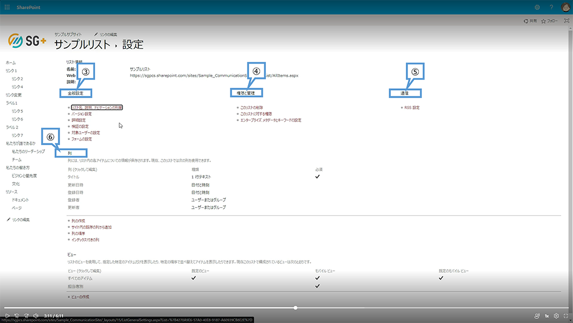
Task: Click 列の作成 link
Action: click(x=78, y=221)
